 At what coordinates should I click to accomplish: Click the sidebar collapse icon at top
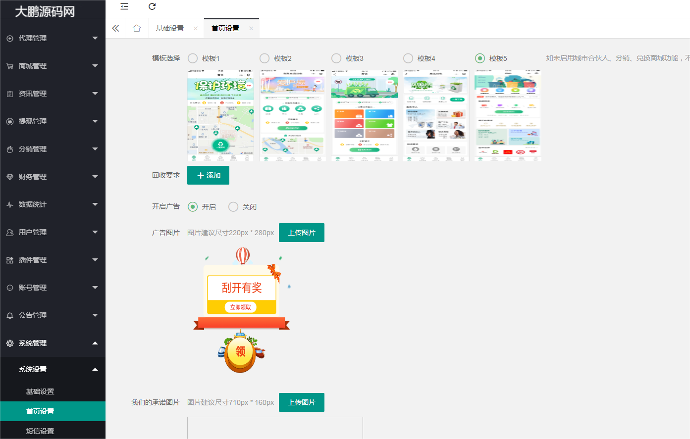click(x=124, y=6)
